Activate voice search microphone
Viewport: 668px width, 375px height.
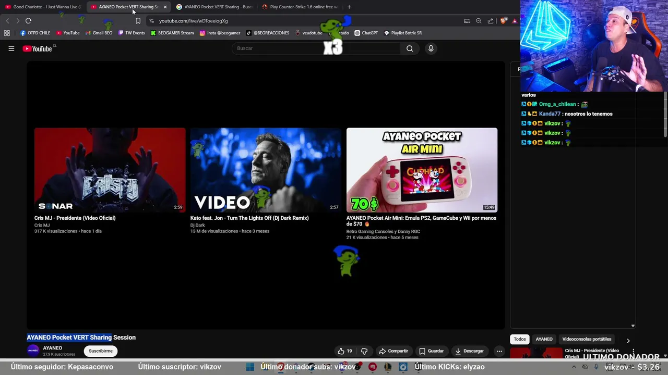click(x=431, y=48)
